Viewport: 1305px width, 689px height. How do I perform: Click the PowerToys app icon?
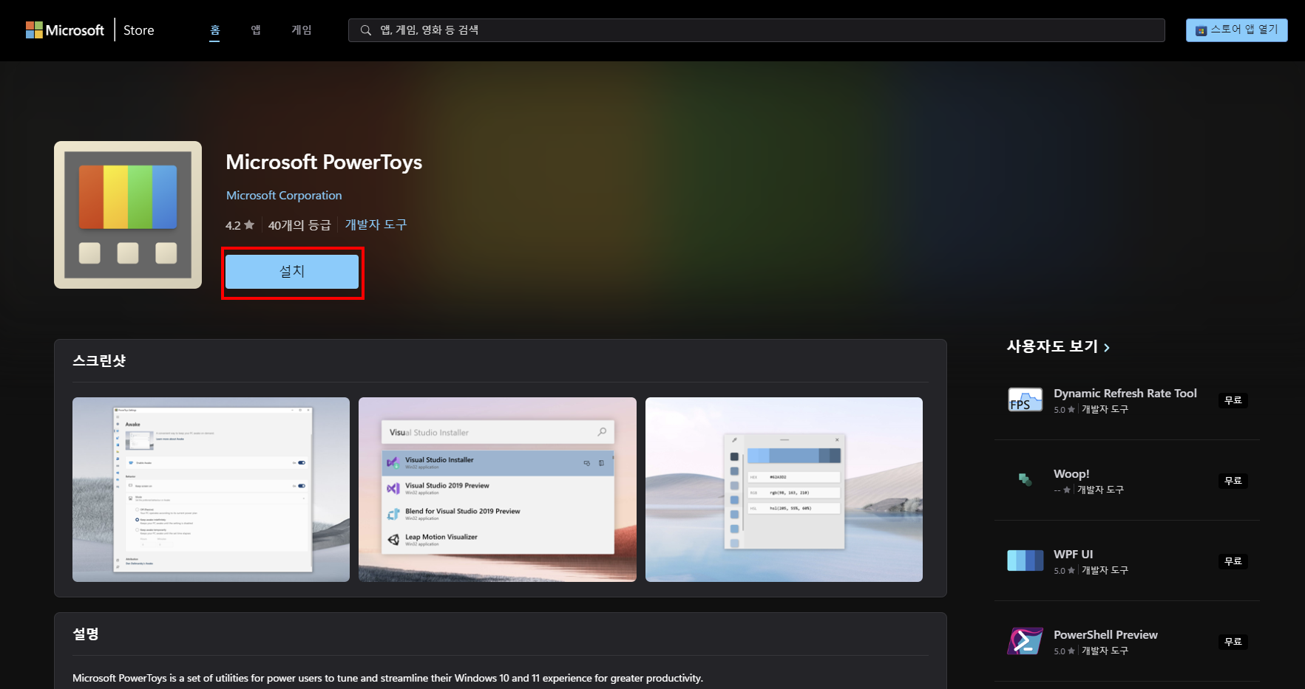[x=128, y=215]
